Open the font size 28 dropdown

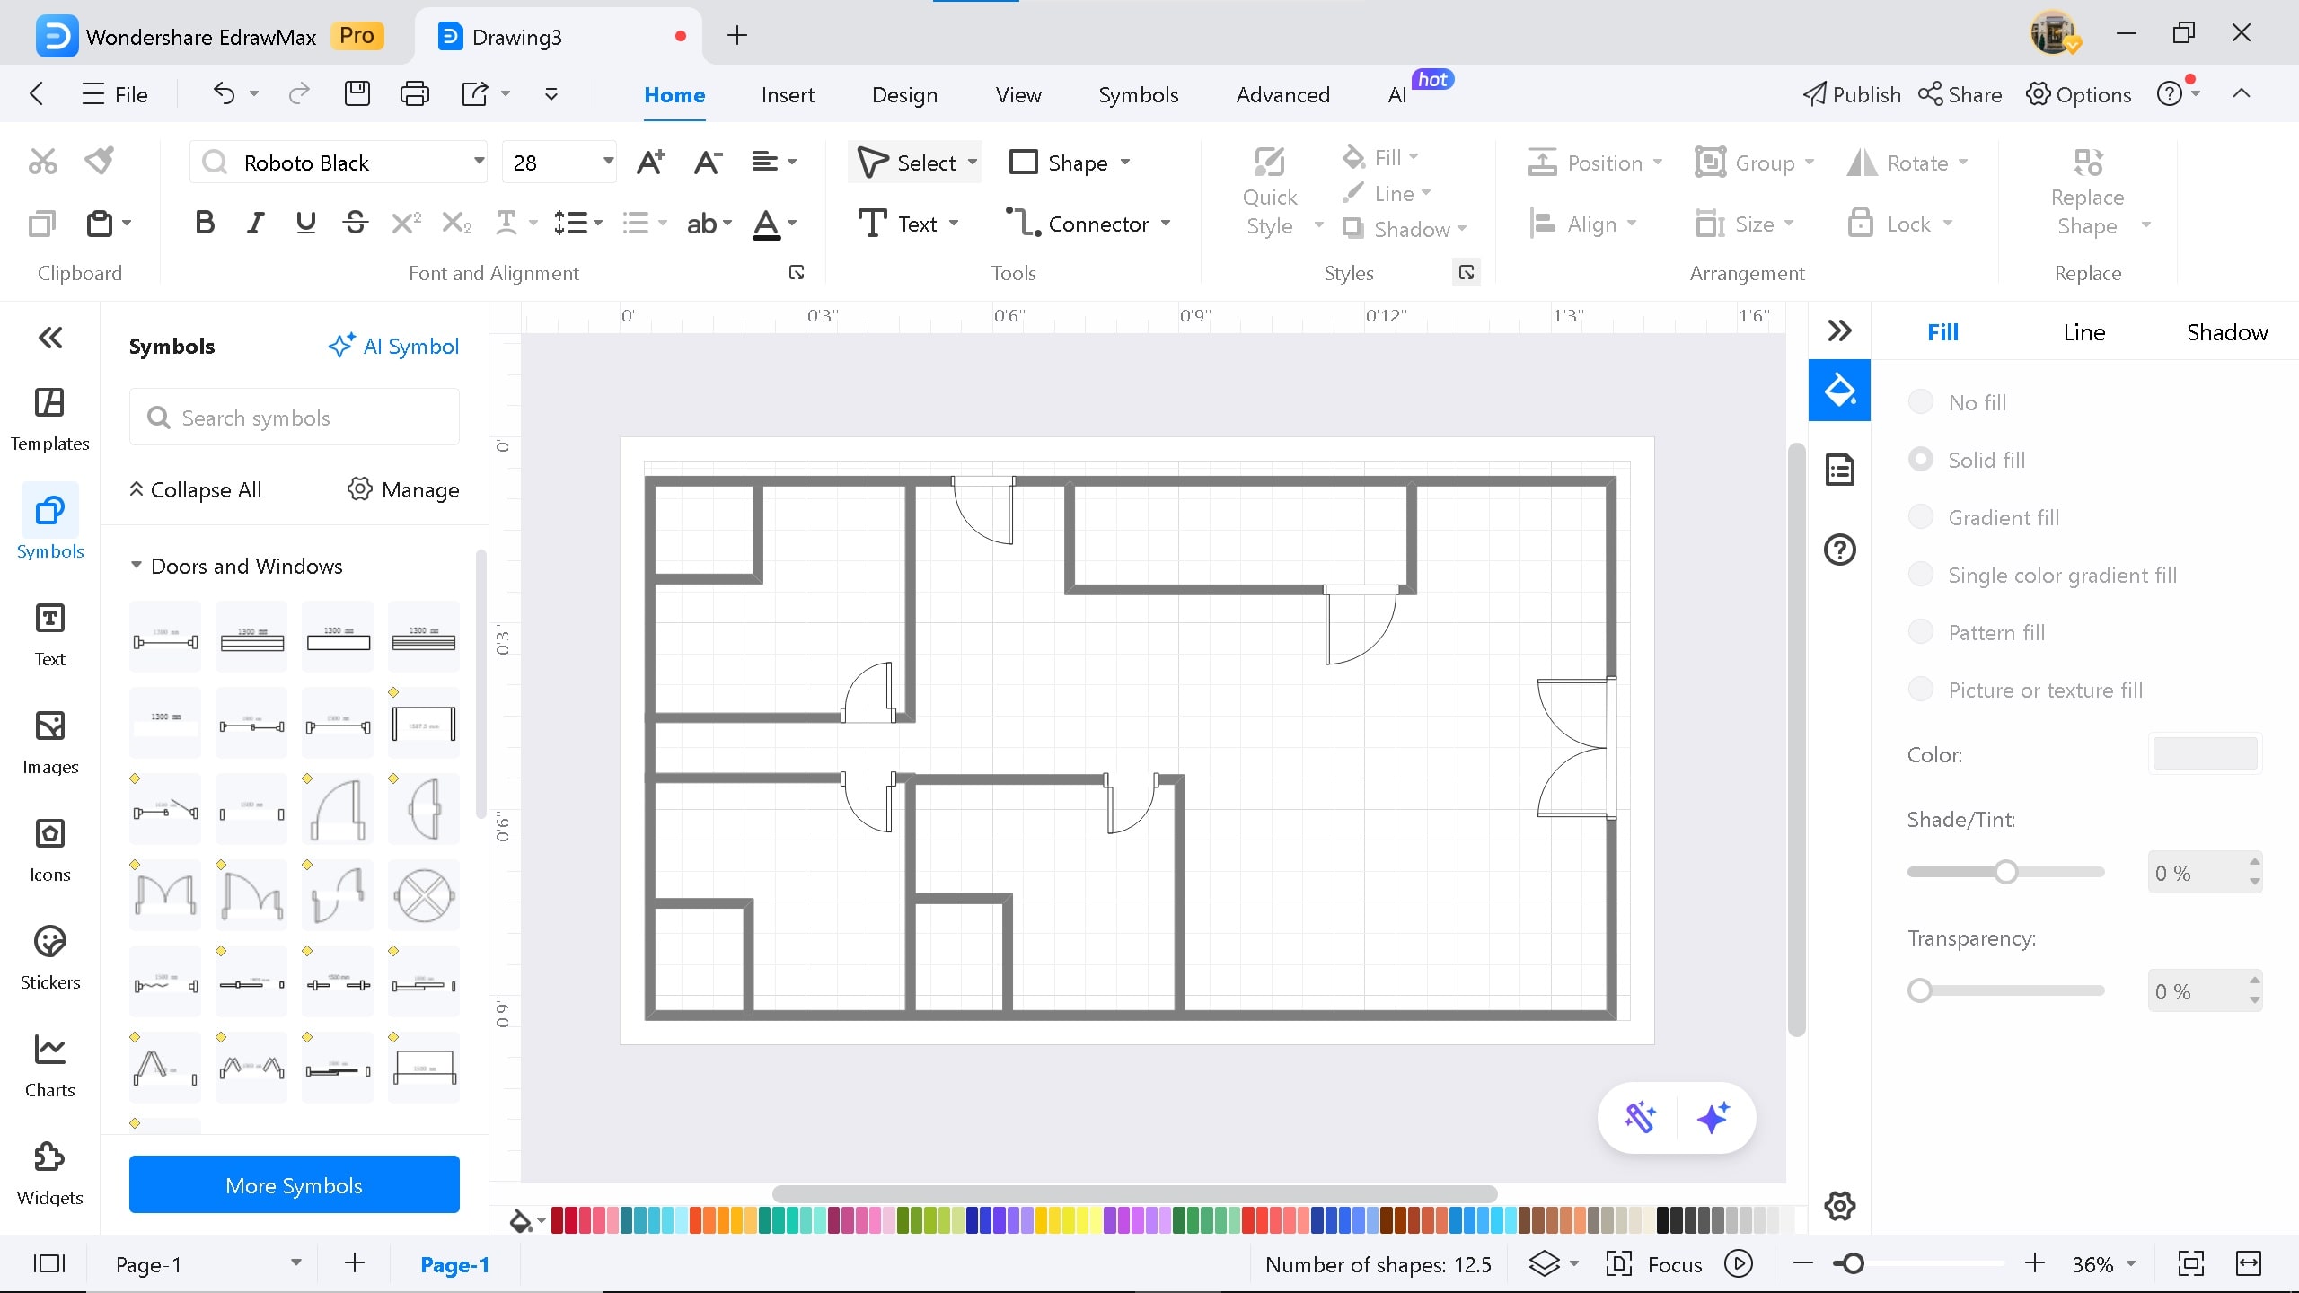pos(608,162)
